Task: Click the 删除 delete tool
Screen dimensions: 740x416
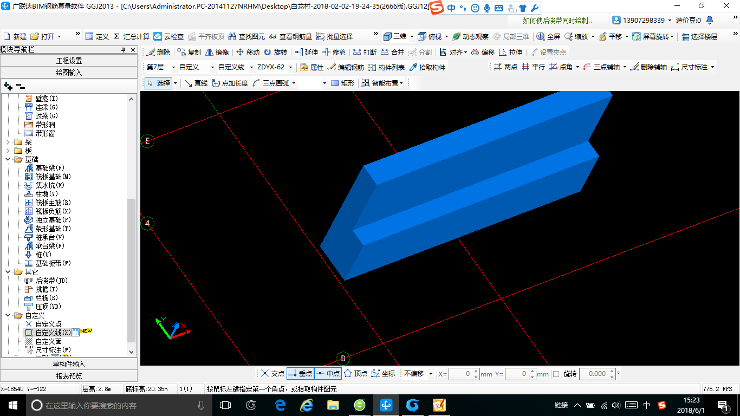Action: point(158,52)
